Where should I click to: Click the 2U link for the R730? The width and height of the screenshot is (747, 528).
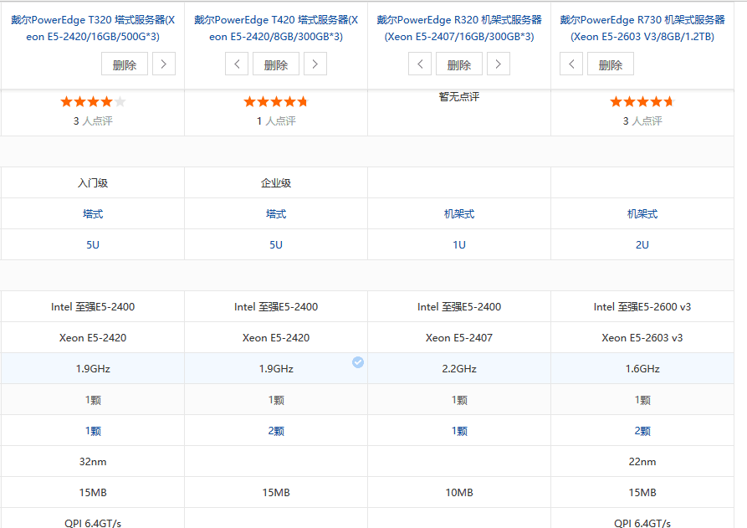click(642, 245)
